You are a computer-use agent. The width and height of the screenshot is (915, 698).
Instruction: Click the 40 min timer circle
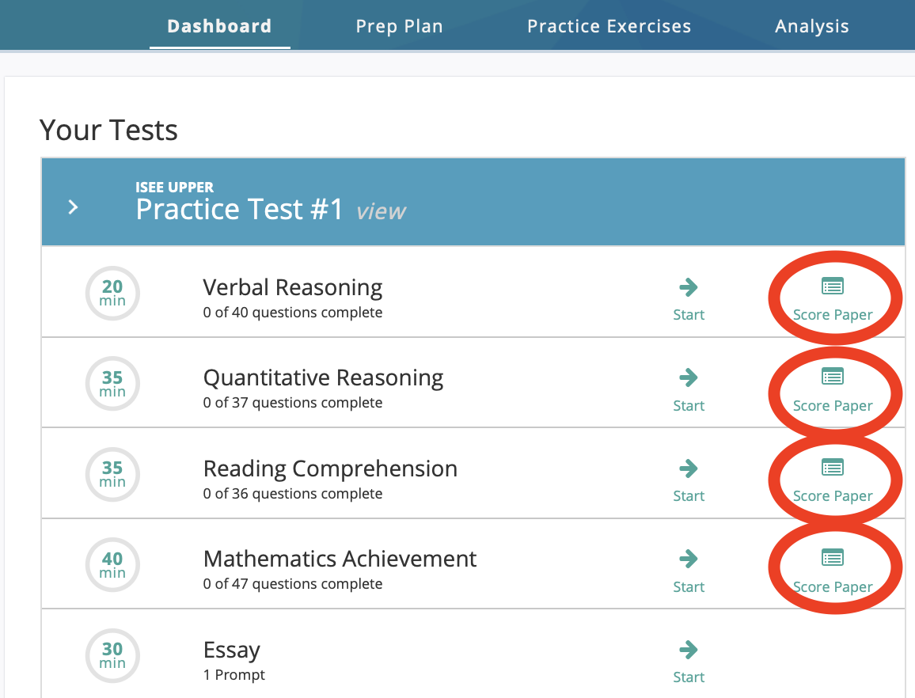coord(112,565)
